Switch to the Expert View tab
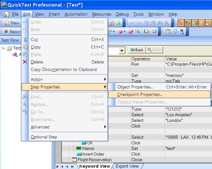Viewport: 212px width, 169px height. (x=127, y=166)
